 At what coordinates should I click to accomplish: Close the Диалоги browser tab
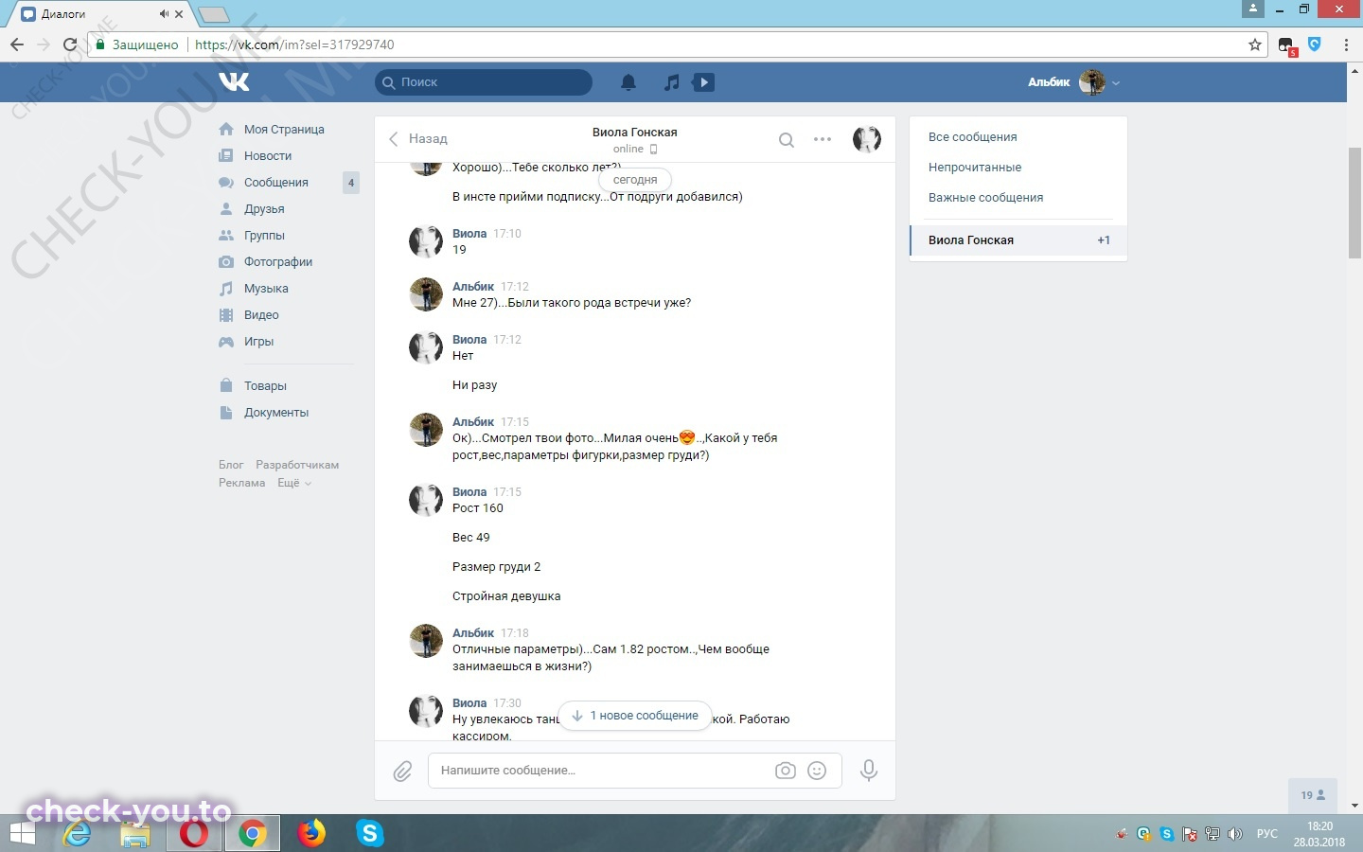click(179, 14)
